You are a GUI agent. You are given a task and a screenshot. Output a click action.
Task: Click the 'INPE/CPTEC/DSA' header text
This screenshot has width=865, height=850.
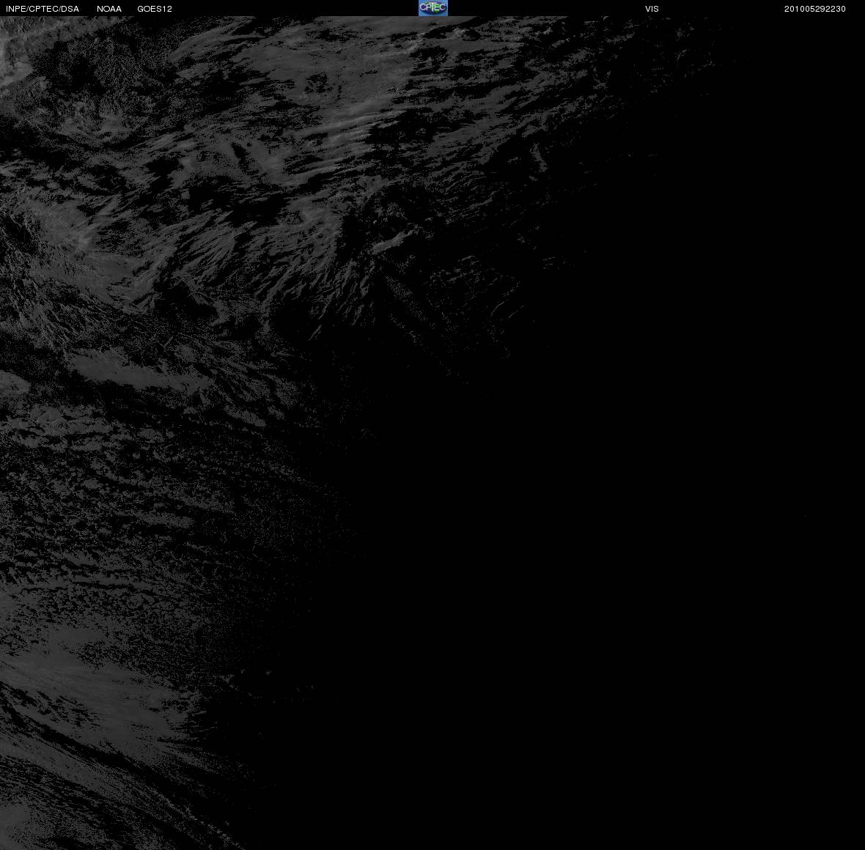point(43,9)
